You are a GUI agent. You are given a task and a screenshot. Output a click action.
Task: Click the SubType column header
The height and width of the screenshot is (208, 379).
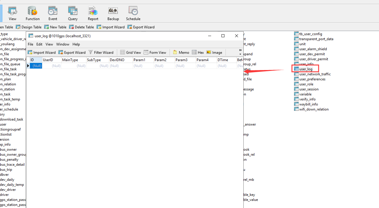pos(98,60)
